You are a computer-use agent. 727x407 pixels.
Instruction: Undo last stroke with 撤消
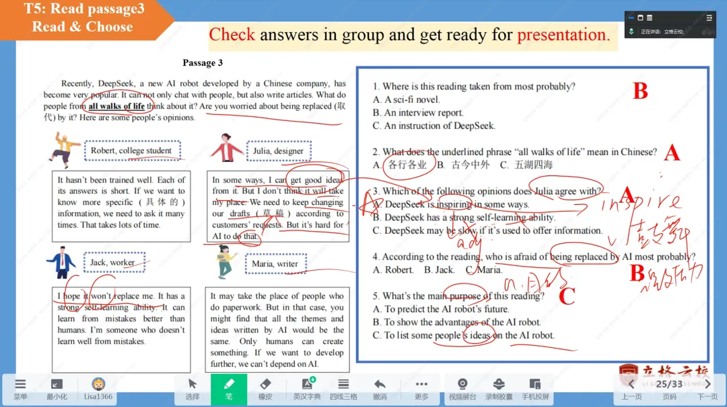(x=380, y=389)
